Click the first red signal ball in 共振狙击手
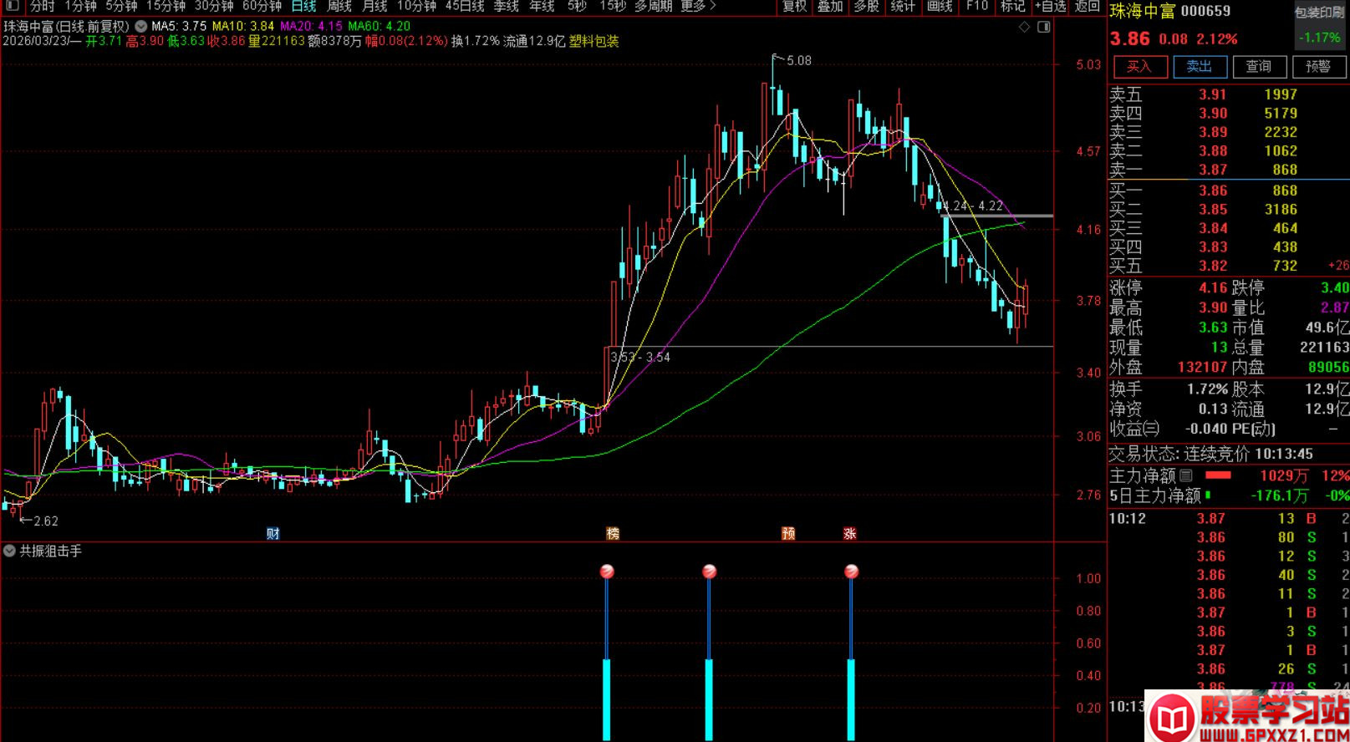 tap(607, 572)
